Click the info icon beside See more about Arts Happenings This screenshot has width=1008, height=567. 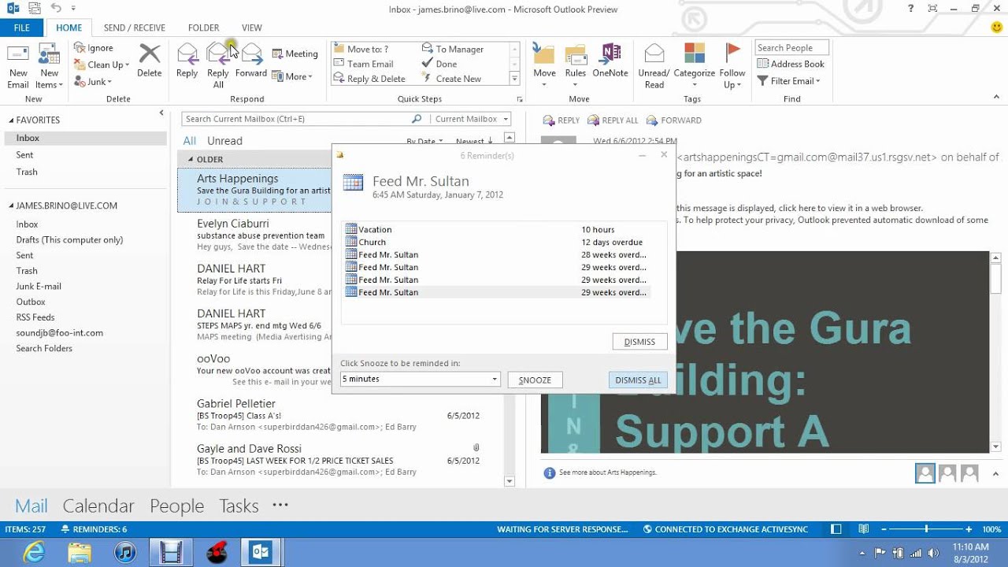[550, 472]
